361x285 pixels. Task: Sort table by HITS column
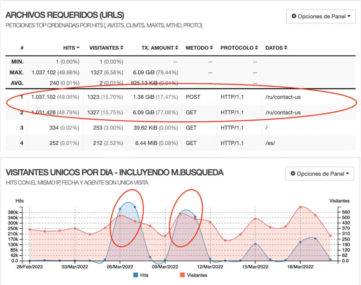coord(71,48)
